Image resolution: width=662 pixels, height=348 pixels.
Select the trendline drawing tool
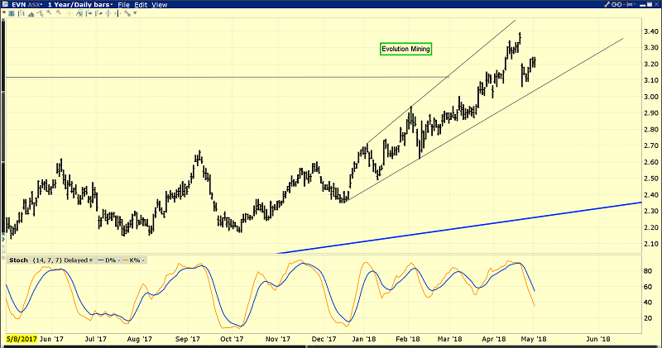(x=40, y=13)
